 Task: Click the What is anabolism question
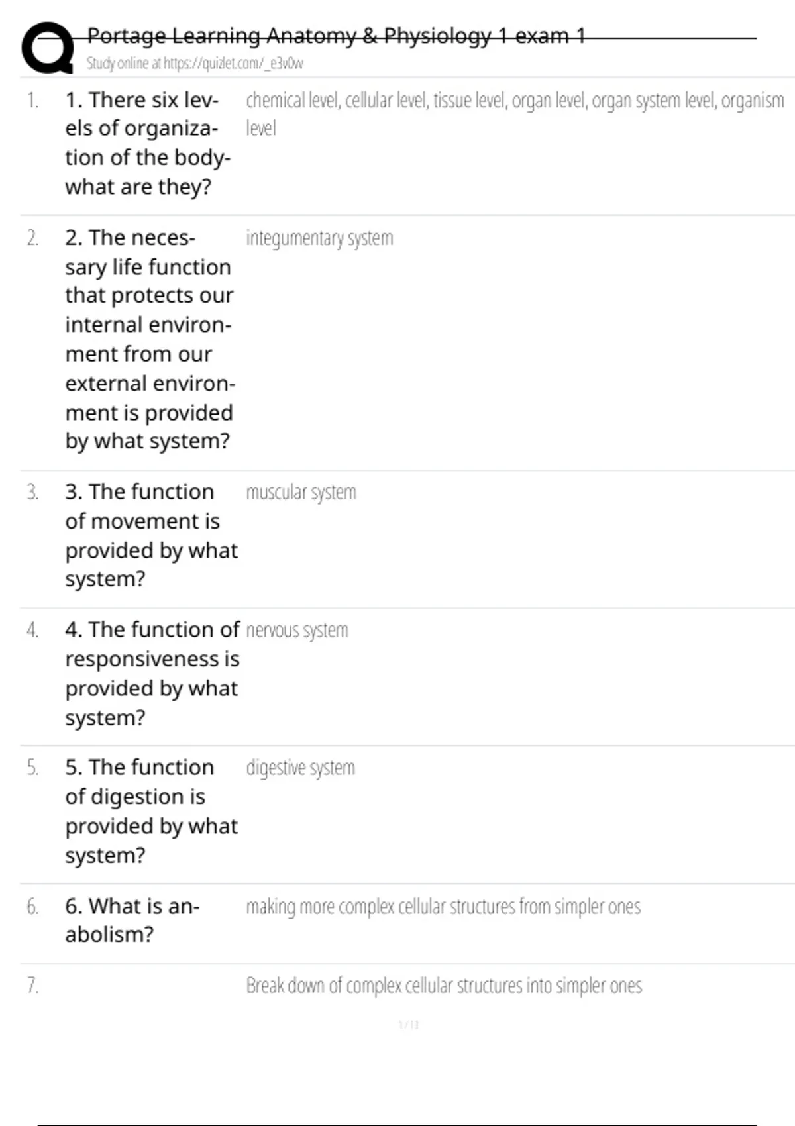click(x=132, y=920)
